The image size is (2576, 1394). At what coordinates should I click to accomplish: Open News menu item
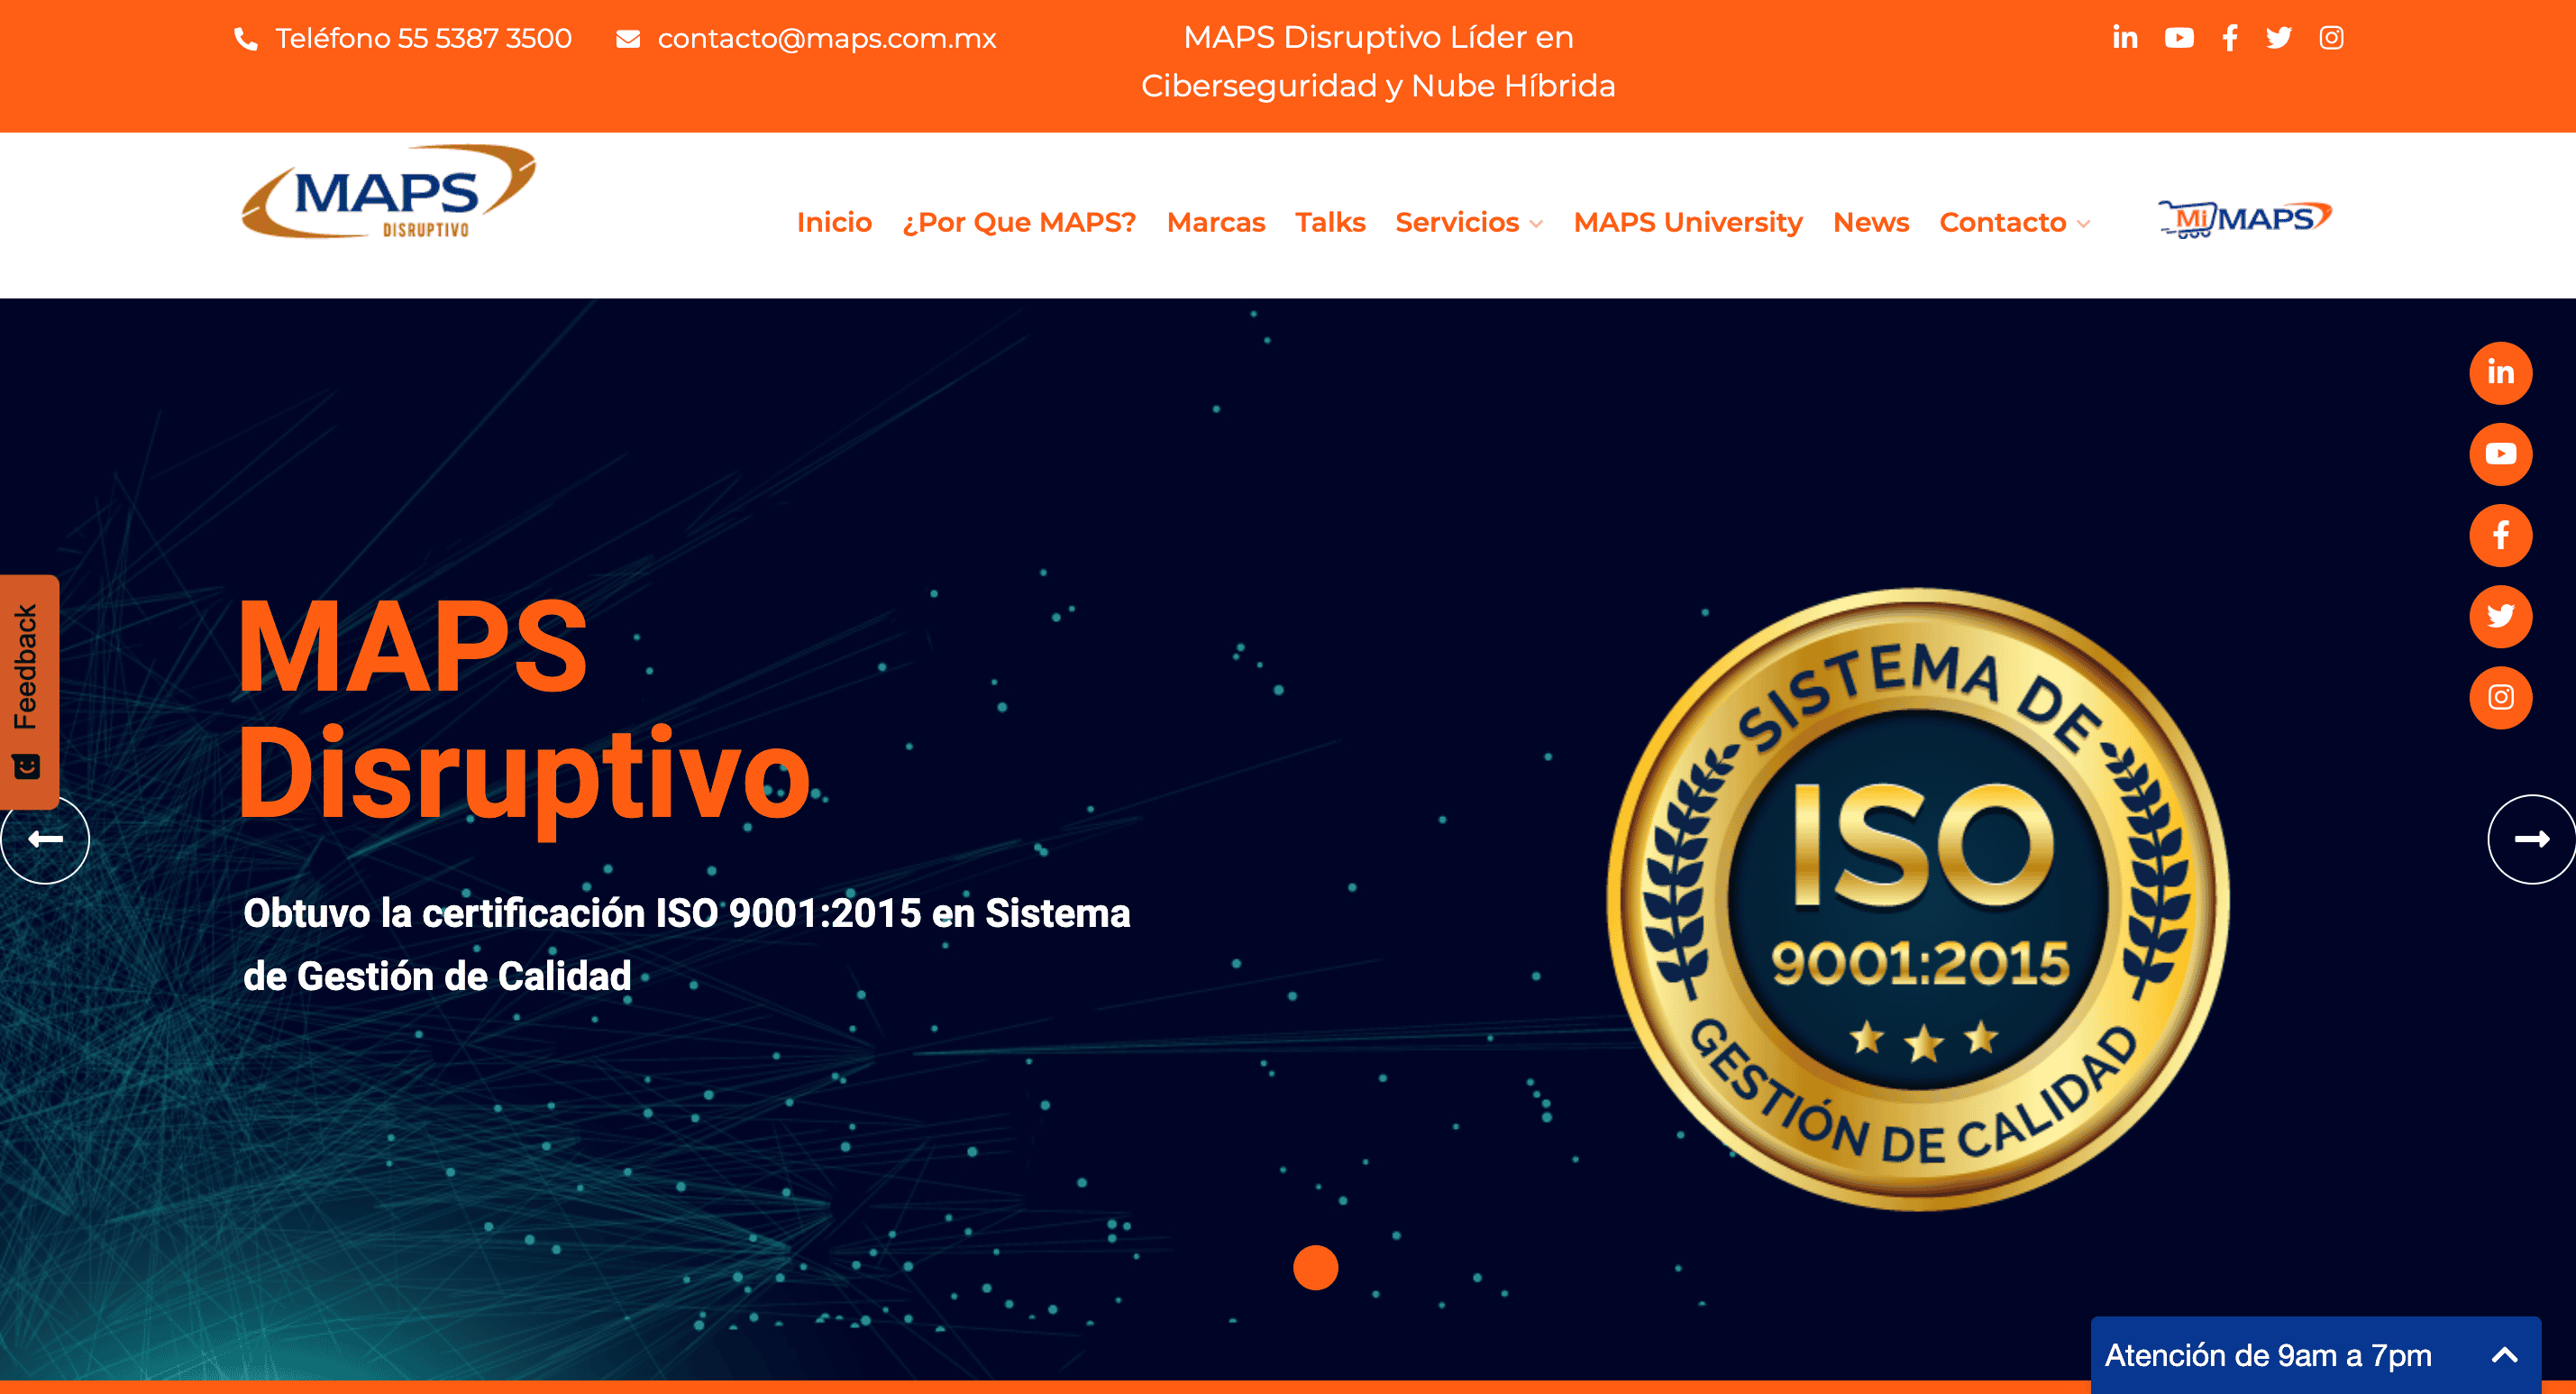tap(1871, 222)
